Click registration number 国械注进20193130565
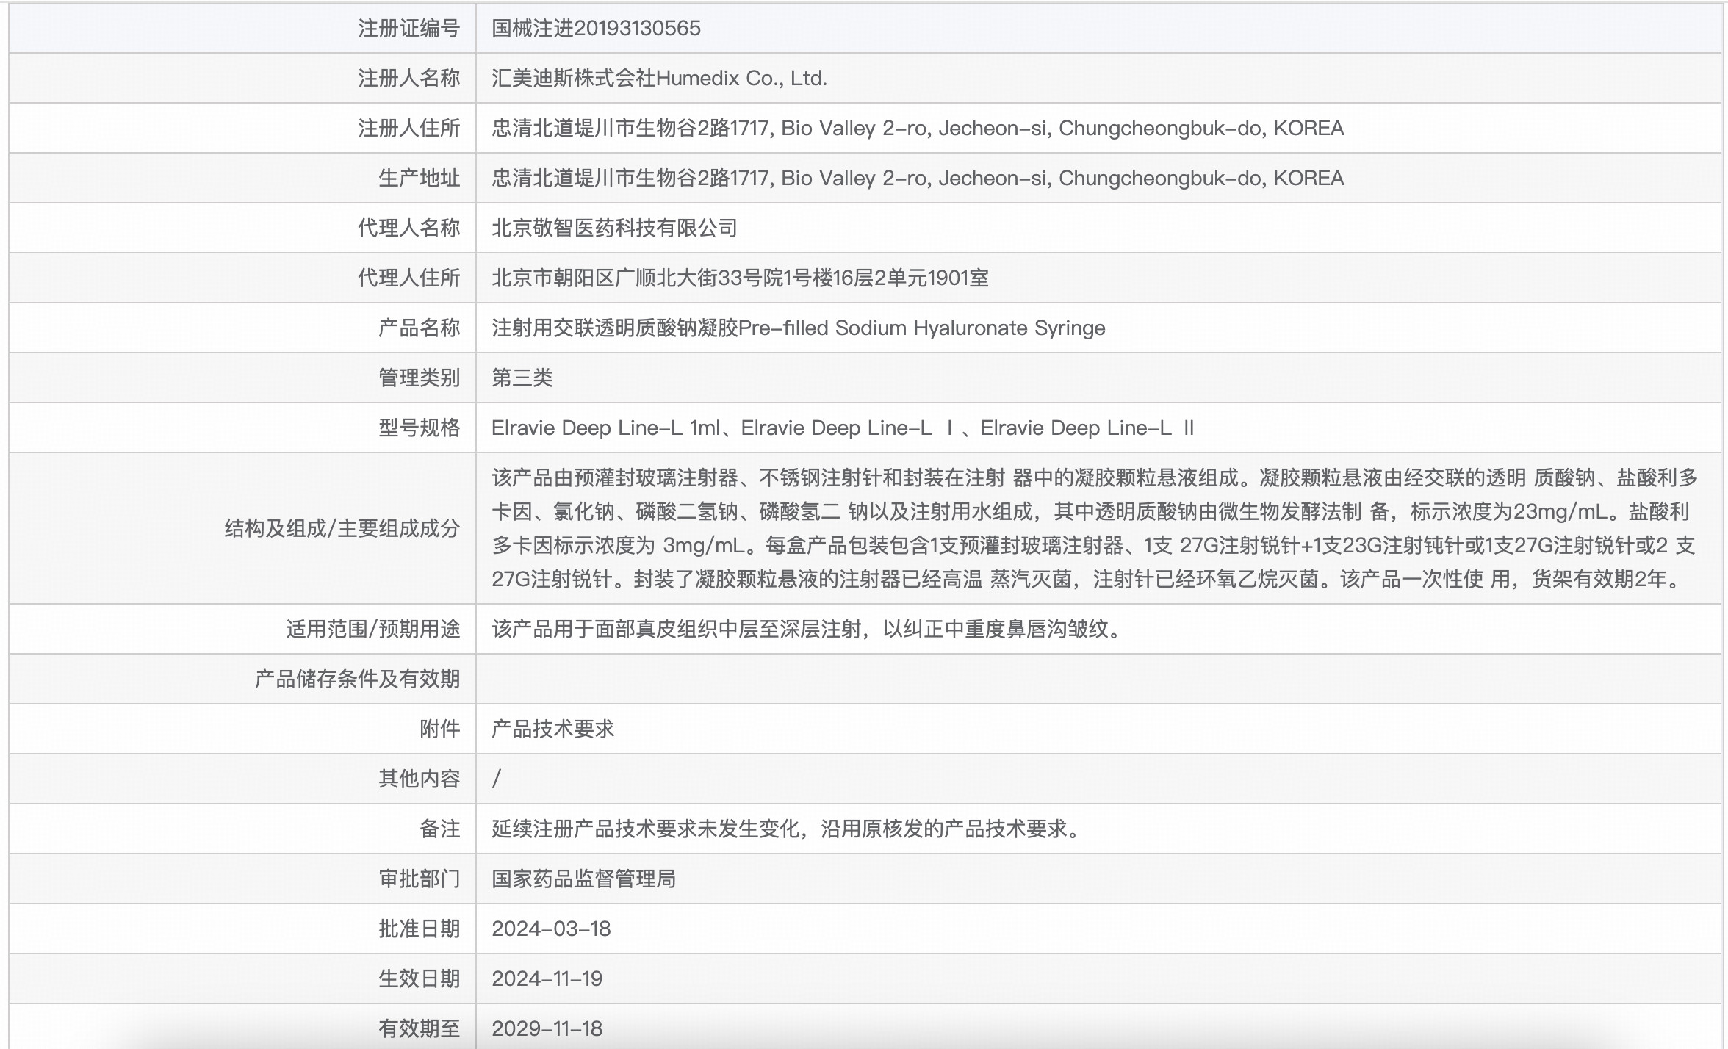Viewport: 1728px width, 1049px height. point(596,29)
